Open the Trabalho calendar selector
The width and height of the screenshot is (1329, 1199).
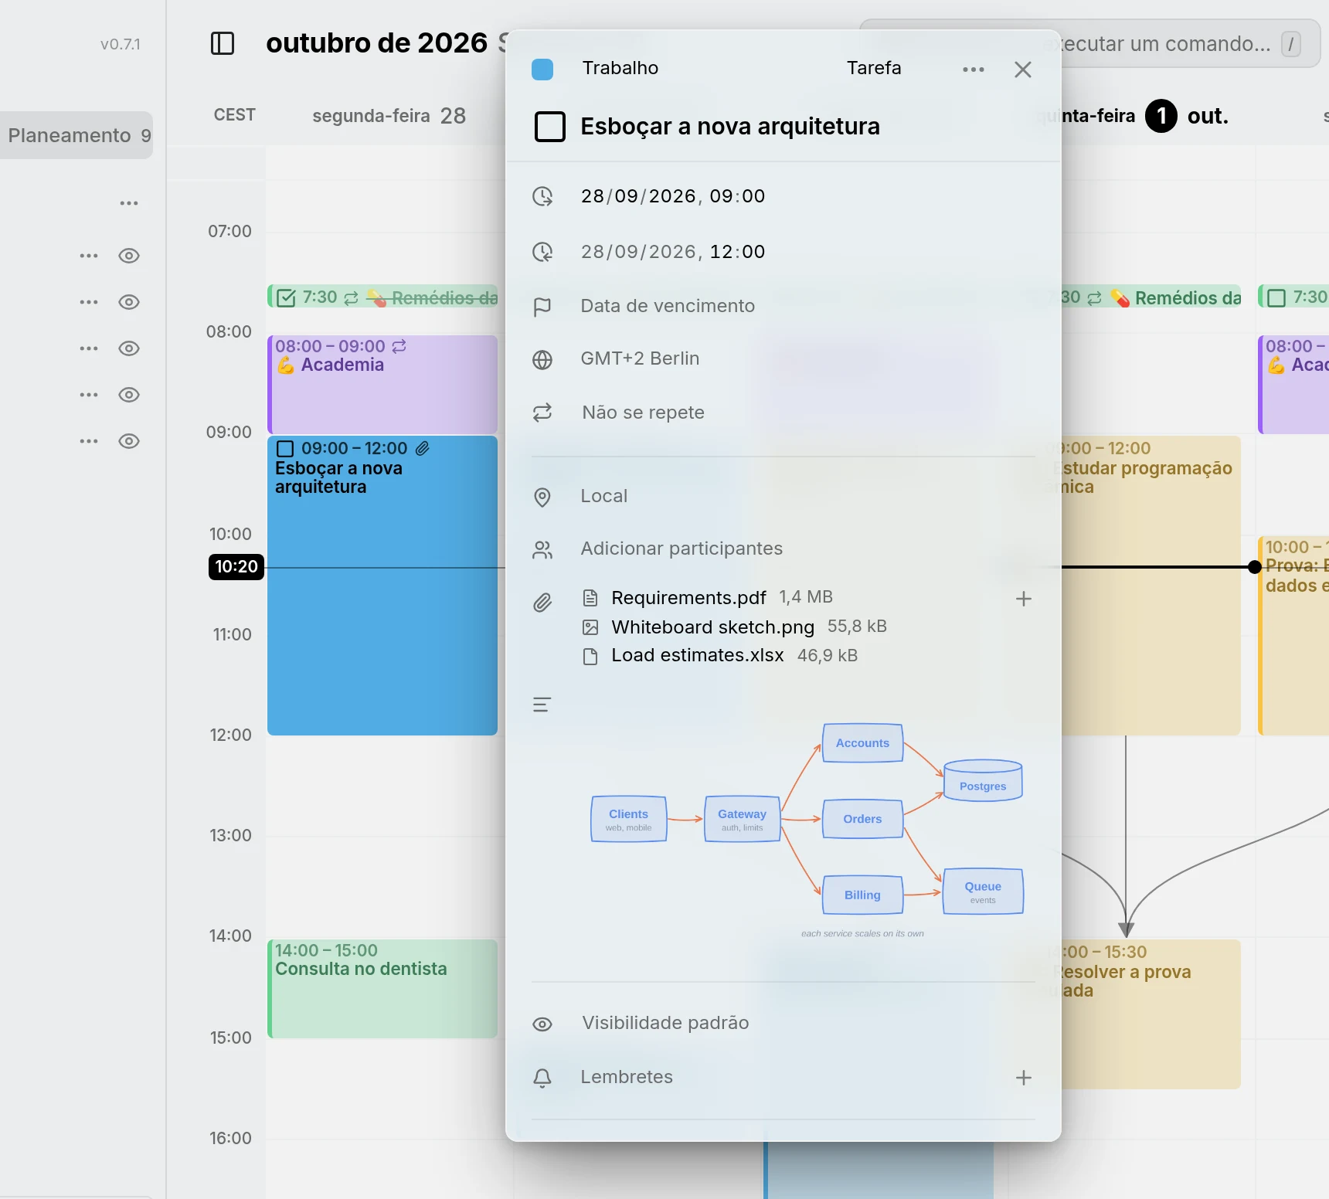pos(620,68)
